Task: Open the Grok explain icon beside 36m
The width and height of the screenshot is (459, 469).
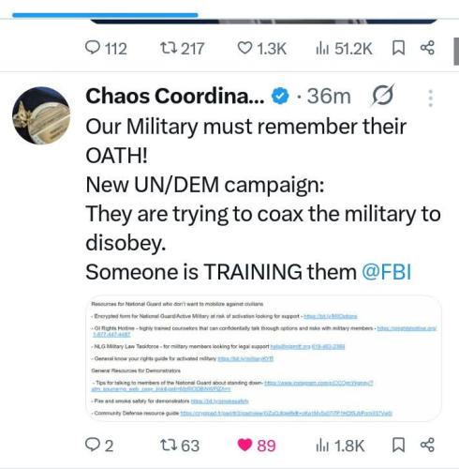Action: [x=382, y=95]
